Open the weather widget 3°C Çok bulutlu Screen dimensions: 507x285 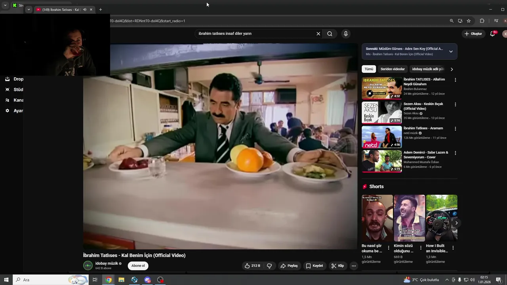click(x=421, y=280)
